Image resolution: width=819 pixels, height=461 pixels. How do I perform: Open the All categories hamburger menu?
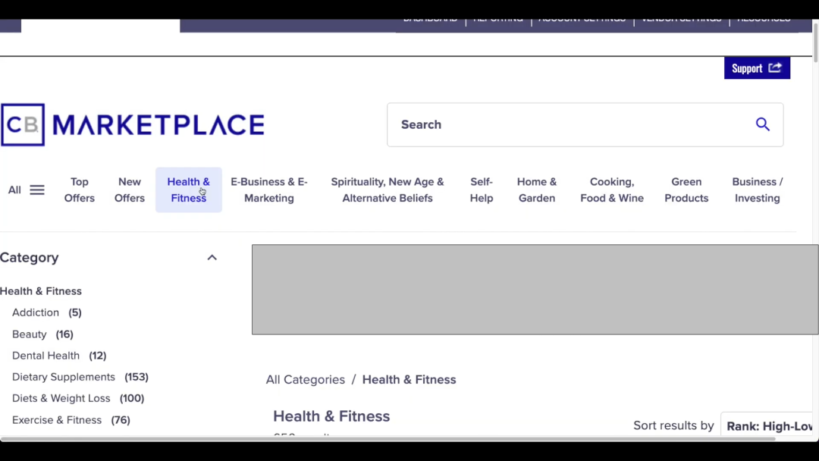[27, 190]
